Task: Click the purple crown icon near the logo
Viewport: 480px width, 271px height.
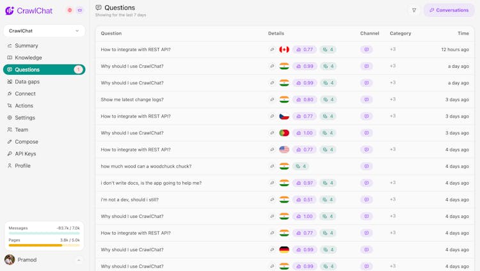Action: tap(80, 11)
